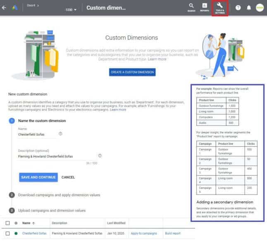Click the 'Name the custom dimension' step heading
The image size is (267, 248).
tap(42, 121)
